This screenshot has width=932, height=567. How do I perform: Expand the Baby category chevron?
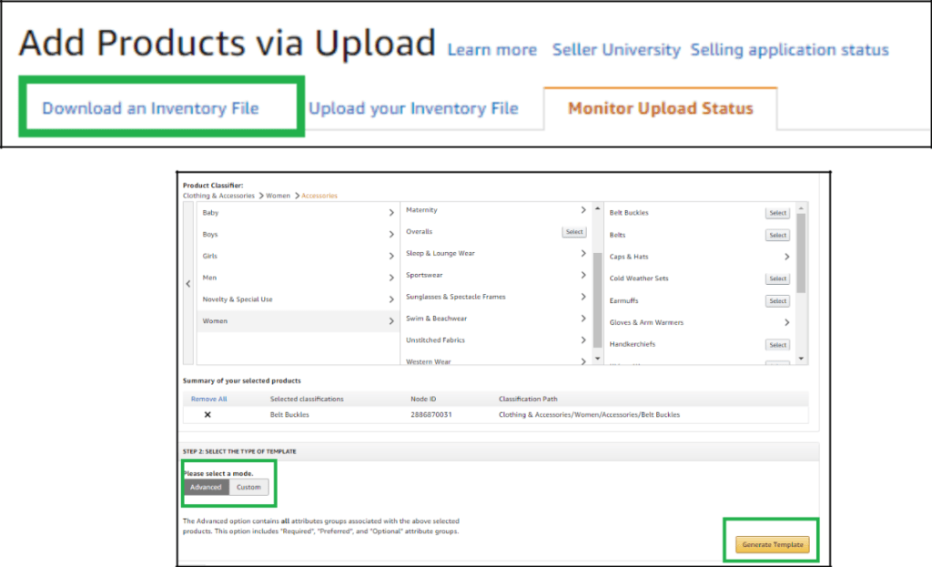tap(391, 213)
